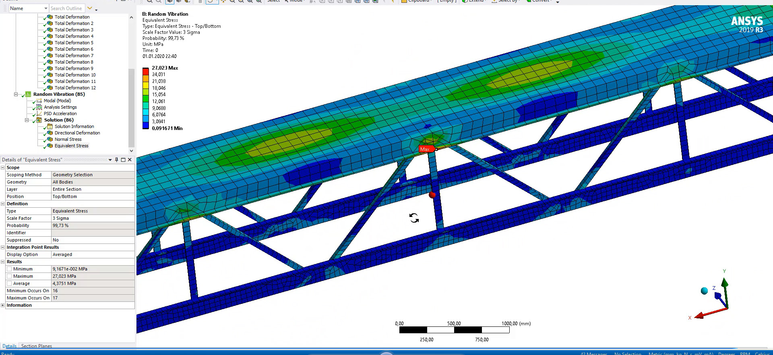Enable the Minimum result parameter checkbox
The height and width of the screenshot is (355, 773).
9,269
